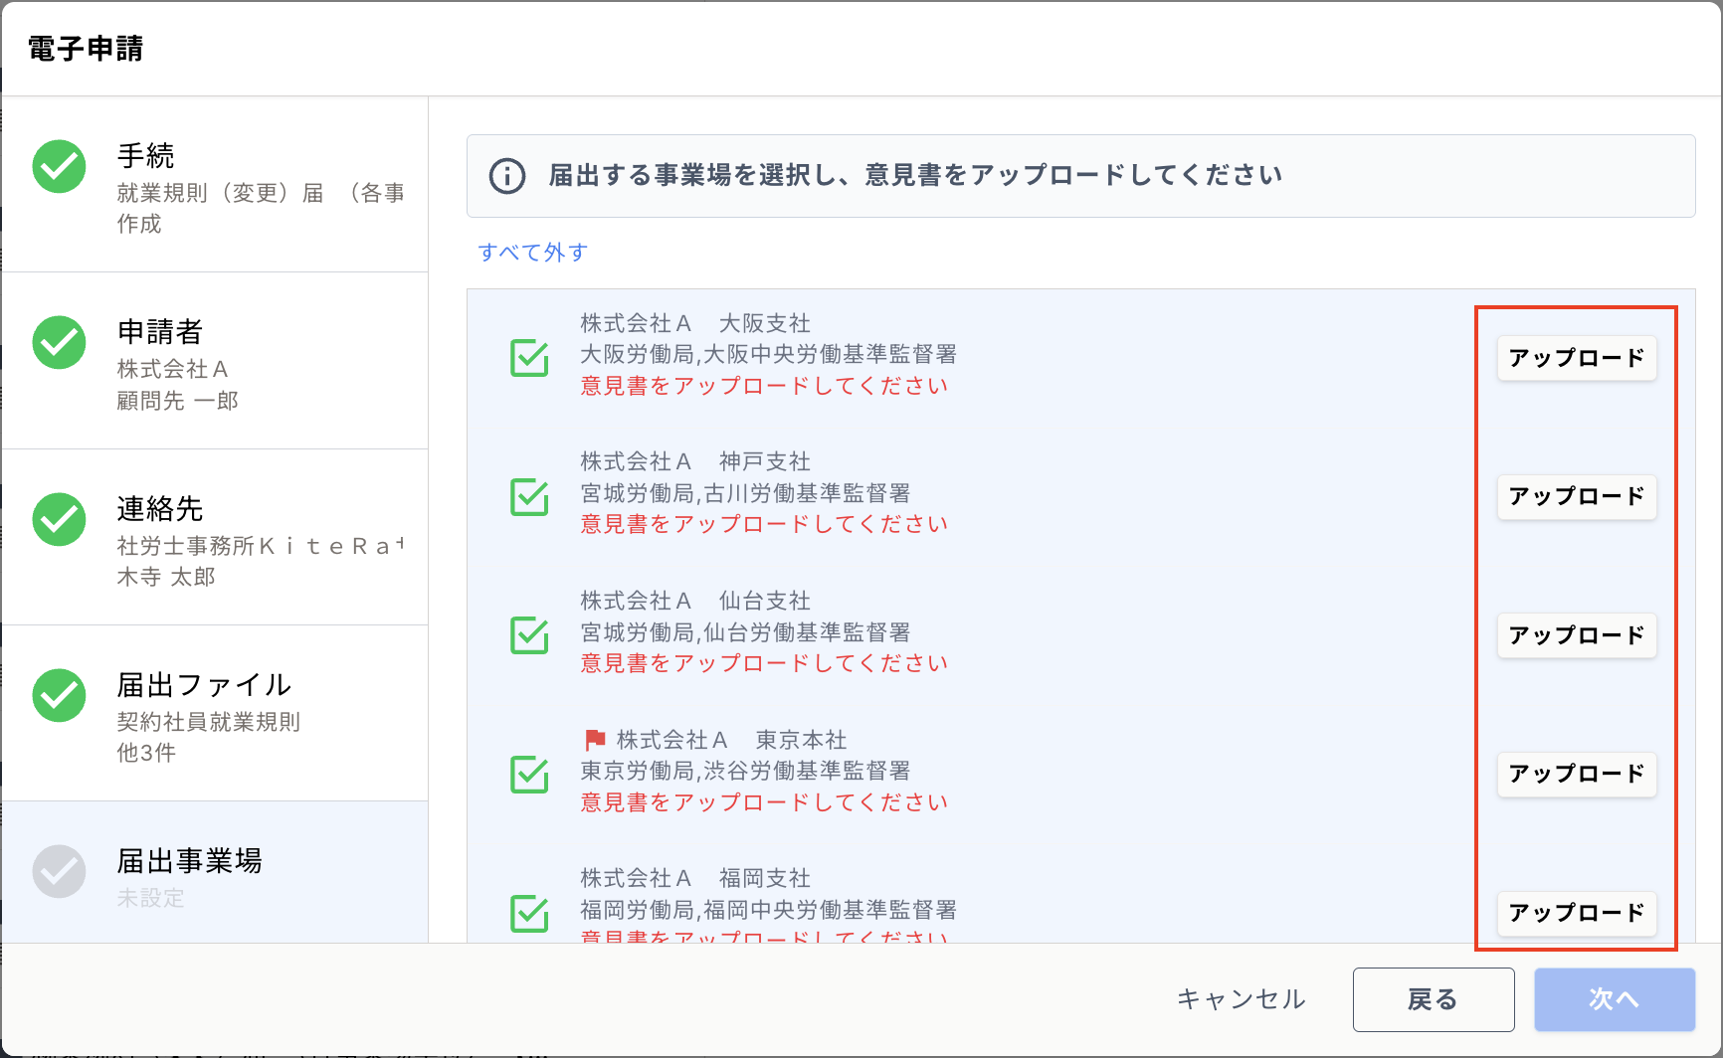
Task: Click the 次へ button
Action: pos(1615,999)
